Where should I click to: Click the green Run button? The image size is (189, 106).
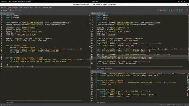coord(169,11)
